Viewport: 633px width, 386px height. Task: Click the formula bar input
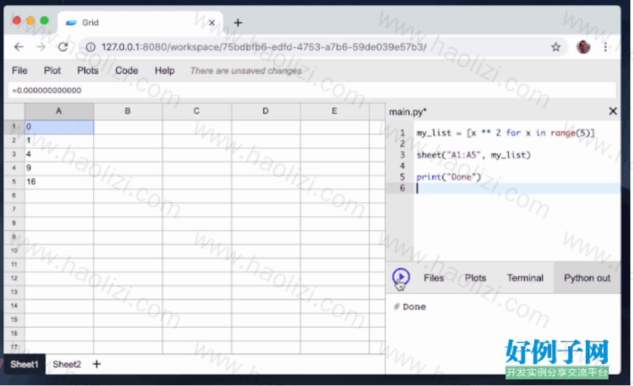point(312,90)
